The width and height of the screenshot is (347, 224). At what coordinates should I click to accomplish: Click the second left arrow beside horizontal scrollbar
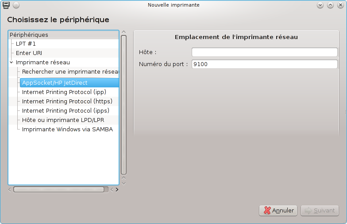(112, 190)
